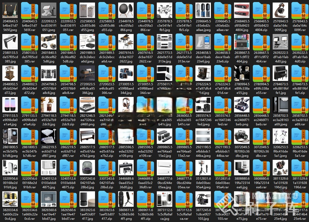
Task: Open the grand piano image 2607616
Action: click(126, 42)
